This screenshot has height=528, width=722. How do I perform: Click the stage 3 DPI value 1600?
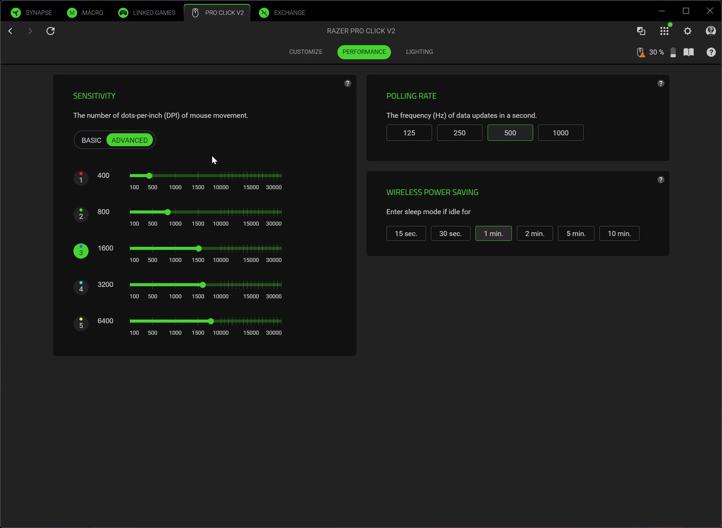point(105,248)
